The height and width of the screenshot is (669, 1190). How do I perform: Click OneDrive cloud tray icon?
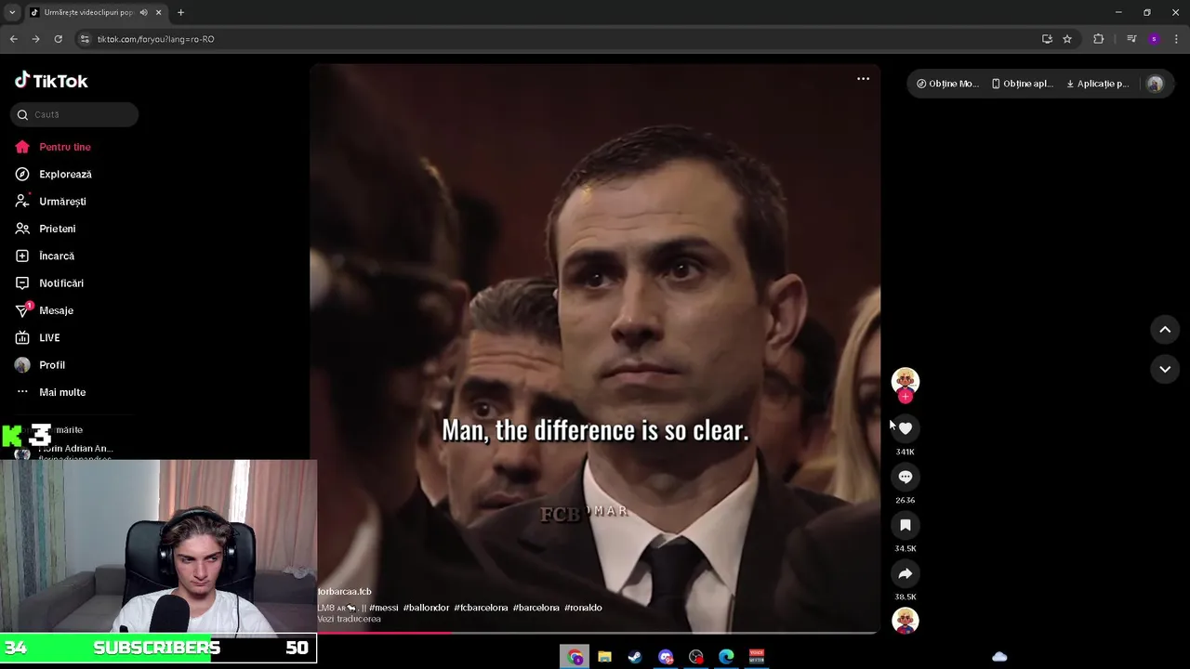999,657
